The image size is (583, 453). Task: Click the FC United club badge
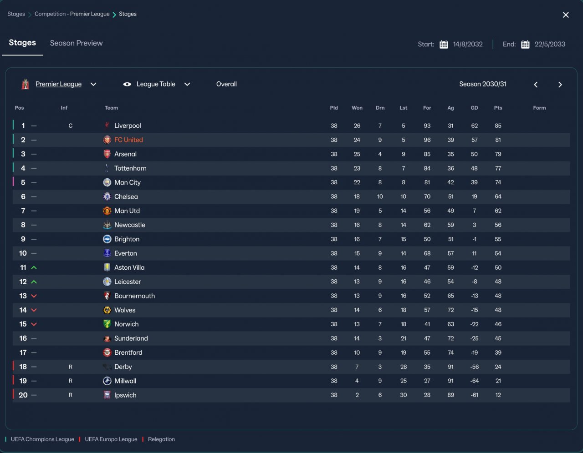click(107, 140)
